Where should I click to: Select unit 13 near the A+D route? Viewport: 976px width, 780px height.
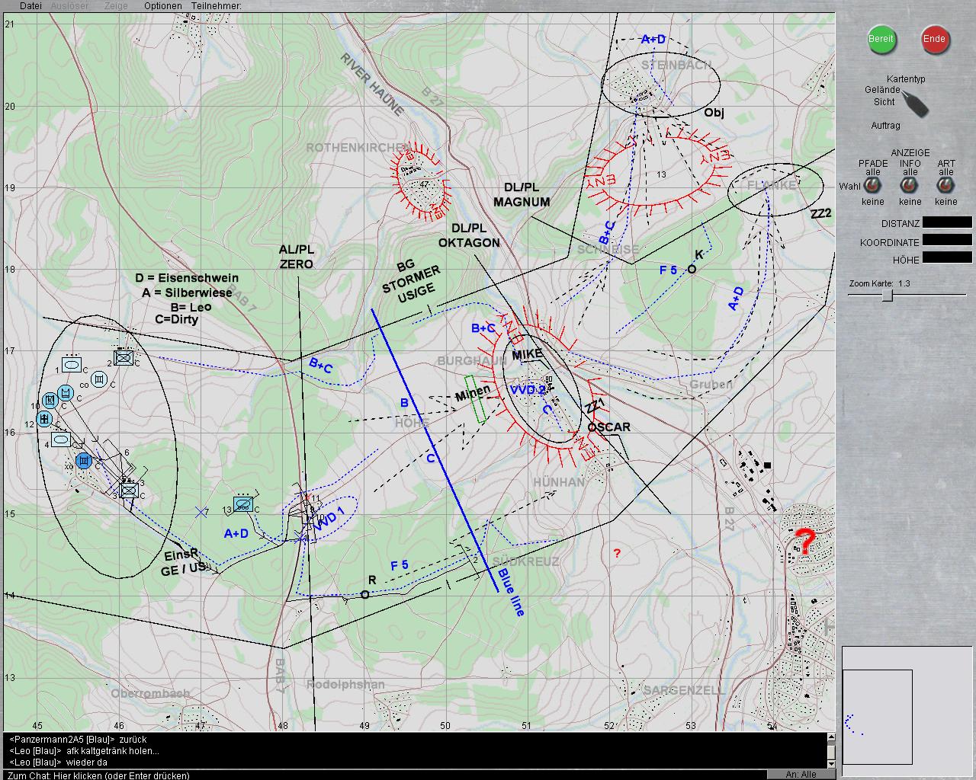[243, 504]
